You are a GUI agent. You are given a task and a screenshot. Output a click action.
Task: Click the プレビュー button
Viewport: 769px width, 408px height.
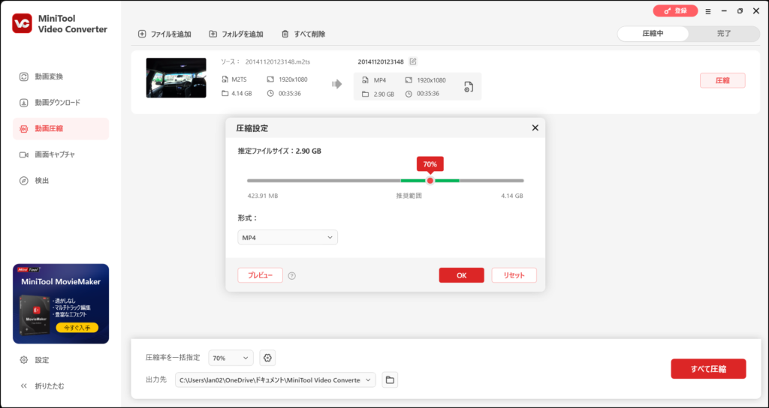click(x=260, y=275)
